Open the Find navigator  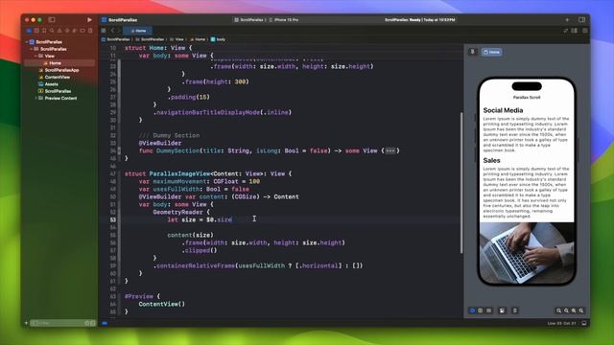pos(52,31)
